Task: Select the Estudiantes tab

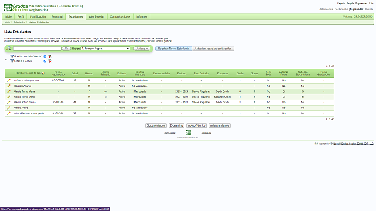Action: (76, 17)
